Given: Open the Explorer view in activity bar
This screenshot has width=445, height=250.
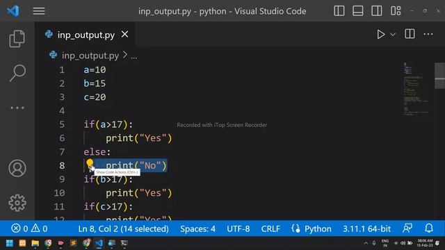Looking at the screenshot, I should pyautogui.click(x=17, y=39).
